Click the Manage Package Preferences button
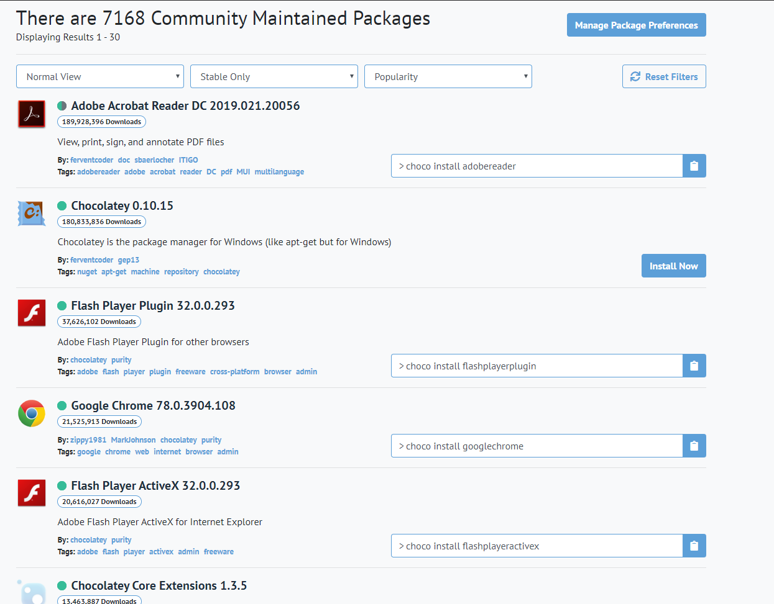Viewport: 774px width, 604px height. point(636,25)
